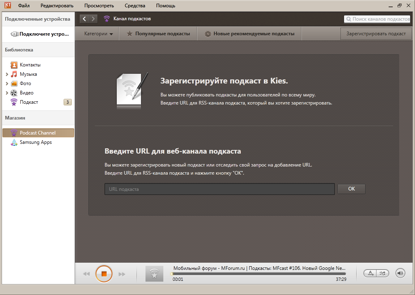This screenshot has height=295, width=415.
Task: Click the elapsed time 00:01
Action: (178, 279)
